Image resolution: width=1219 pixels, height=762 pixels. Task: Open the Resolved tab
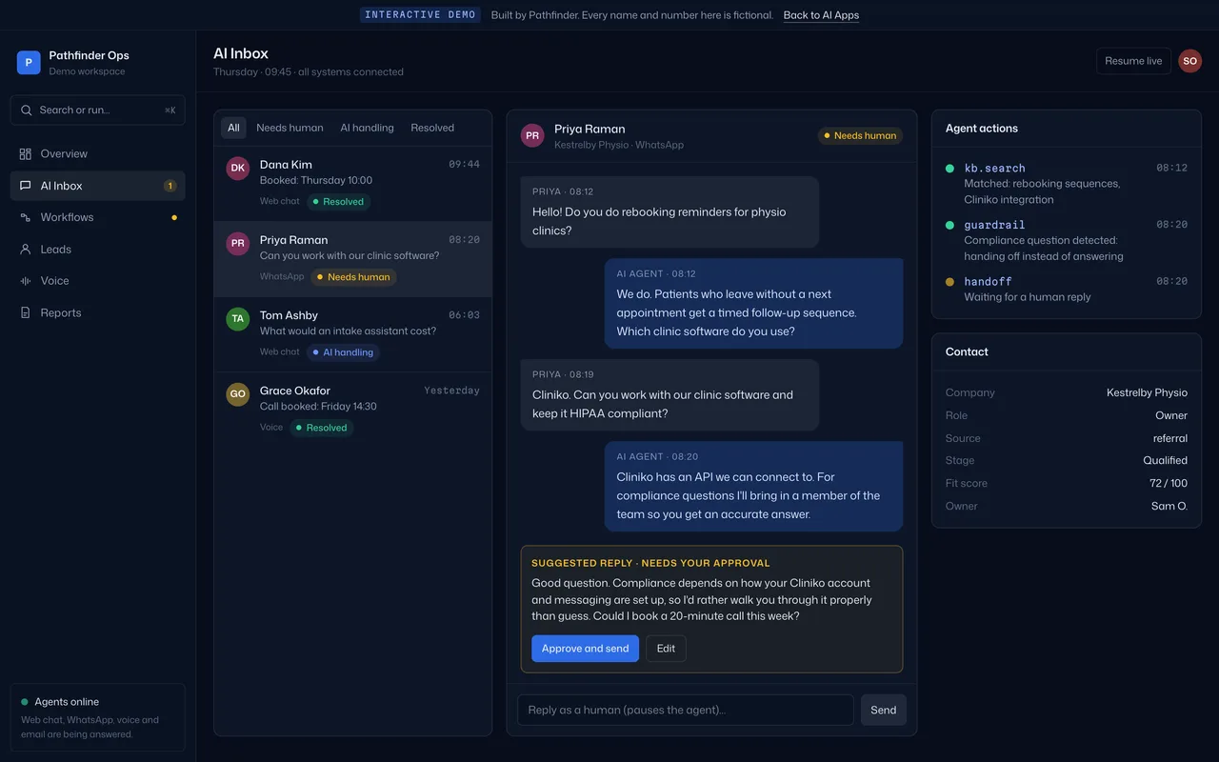pos(432,128)
